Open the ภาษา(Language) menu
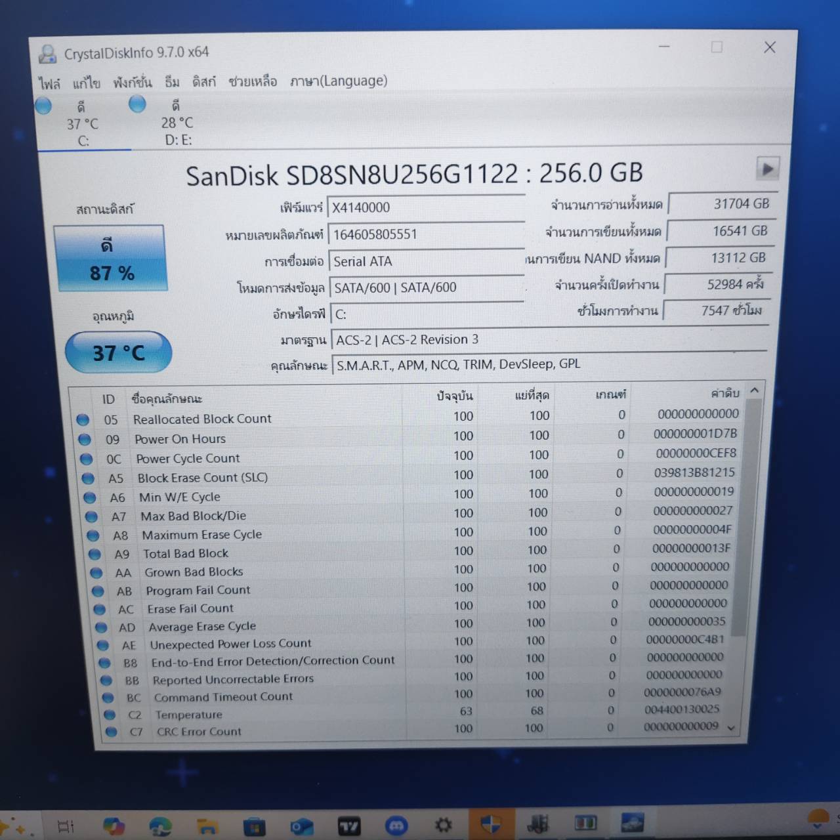This screenshot has height=840, width=840. [339, 81]
